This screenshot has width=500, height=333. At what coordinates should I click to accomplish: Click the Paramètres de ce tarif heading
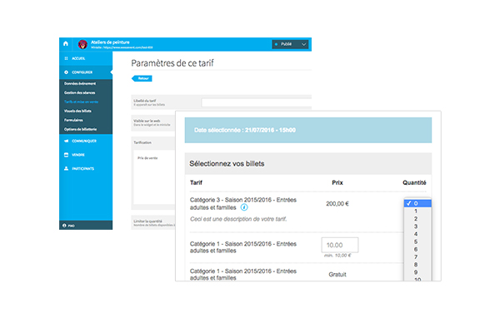(172, 63)
